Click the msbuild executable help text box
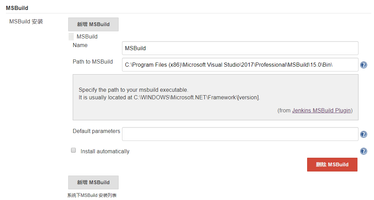 point(215,97)
